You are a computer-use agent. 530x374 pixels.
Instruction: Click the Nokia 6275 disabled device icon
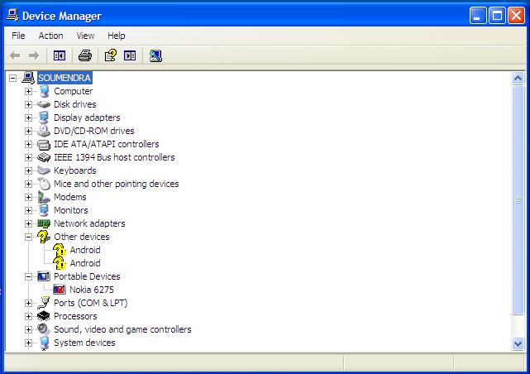coord(60,290)
